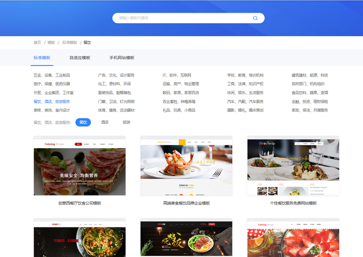Open the 烧鸭饭 dark template thumbnail
Viewport: 363px width, 257px height.
click(187, 237)
